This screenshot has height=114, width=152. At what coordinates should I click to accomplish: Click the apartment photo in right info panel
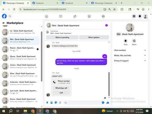130,28
